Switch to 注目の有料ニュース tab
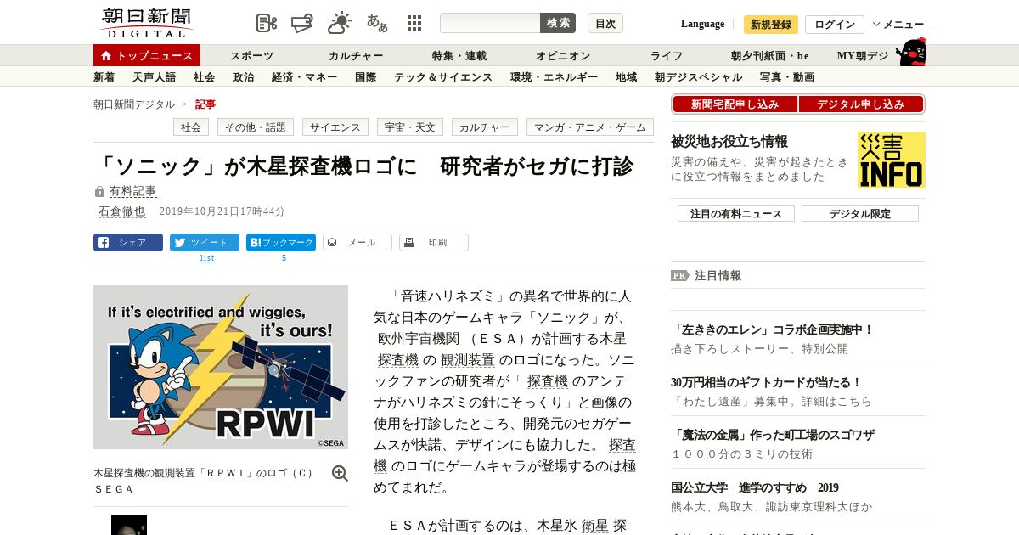Viewport: 1019px width, 535px height. tap(736, 213)
